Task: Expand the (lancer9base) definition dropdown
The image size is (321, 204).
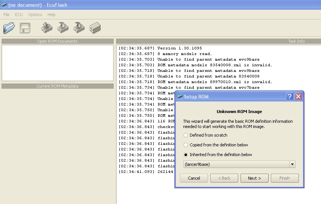Action: click(292, 165)
